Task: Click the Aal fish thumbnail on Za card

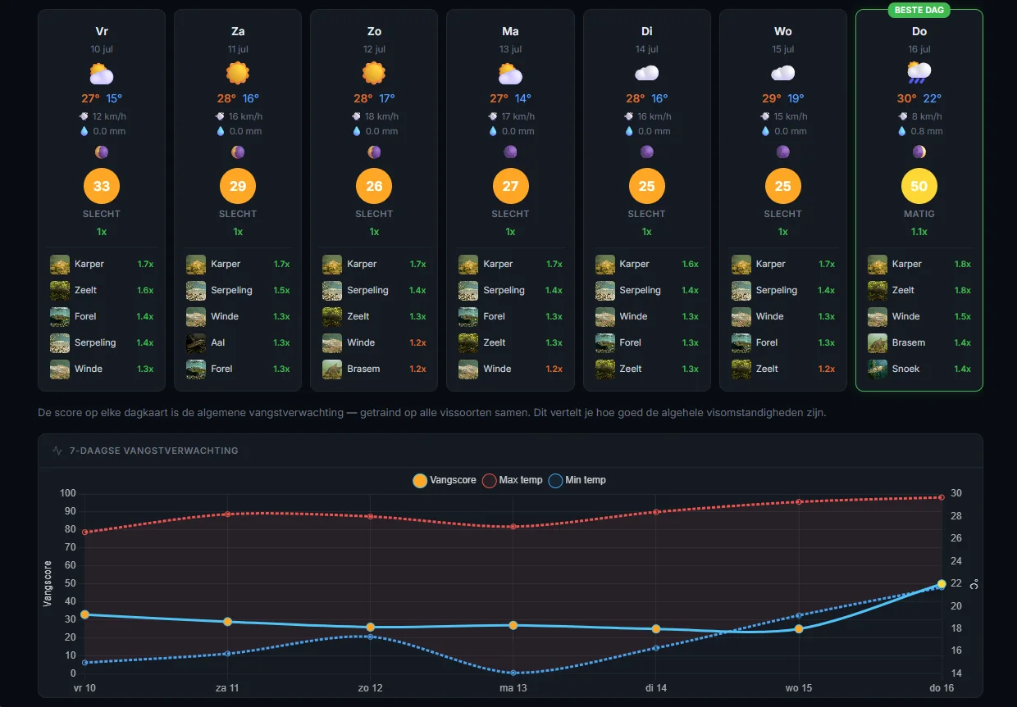Action: (196, 342)
